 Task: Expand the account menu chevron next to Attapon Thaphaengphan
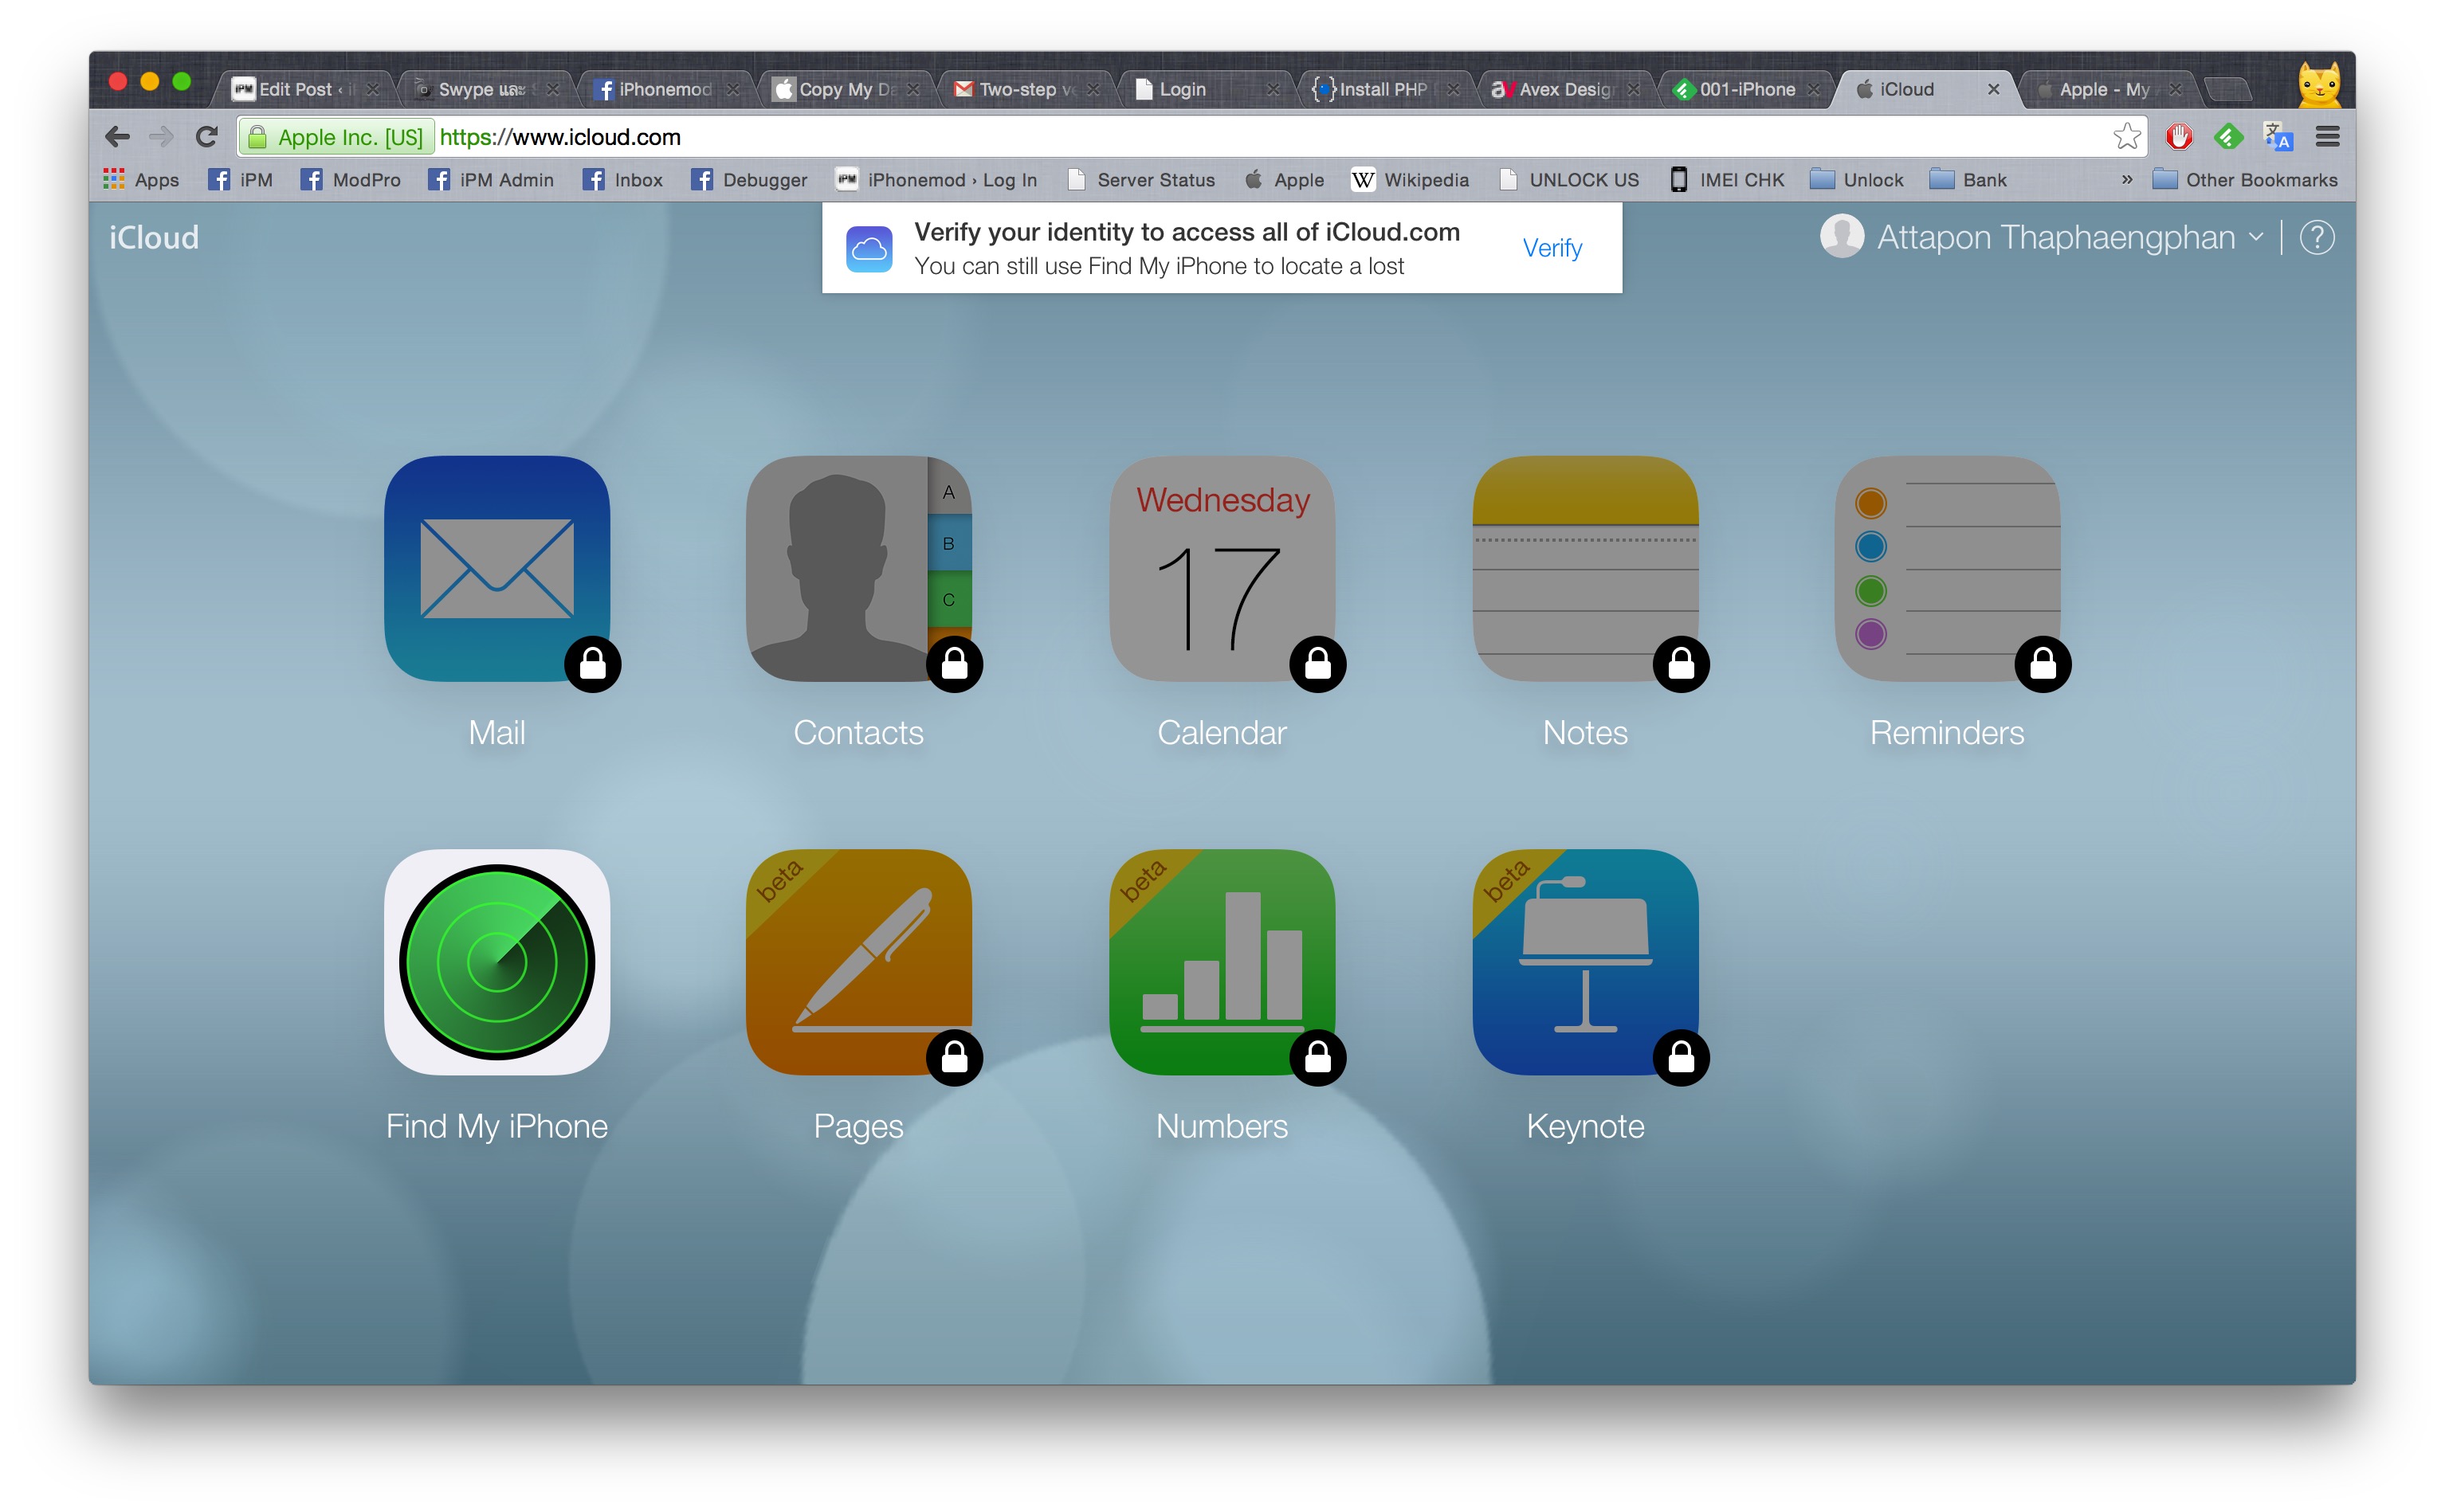coord(2257,239)
